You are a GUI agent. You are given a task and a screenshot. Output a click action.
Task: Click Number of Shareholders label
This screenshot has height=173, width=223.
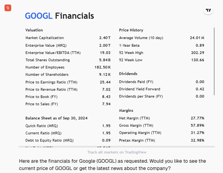click(47, 74)
